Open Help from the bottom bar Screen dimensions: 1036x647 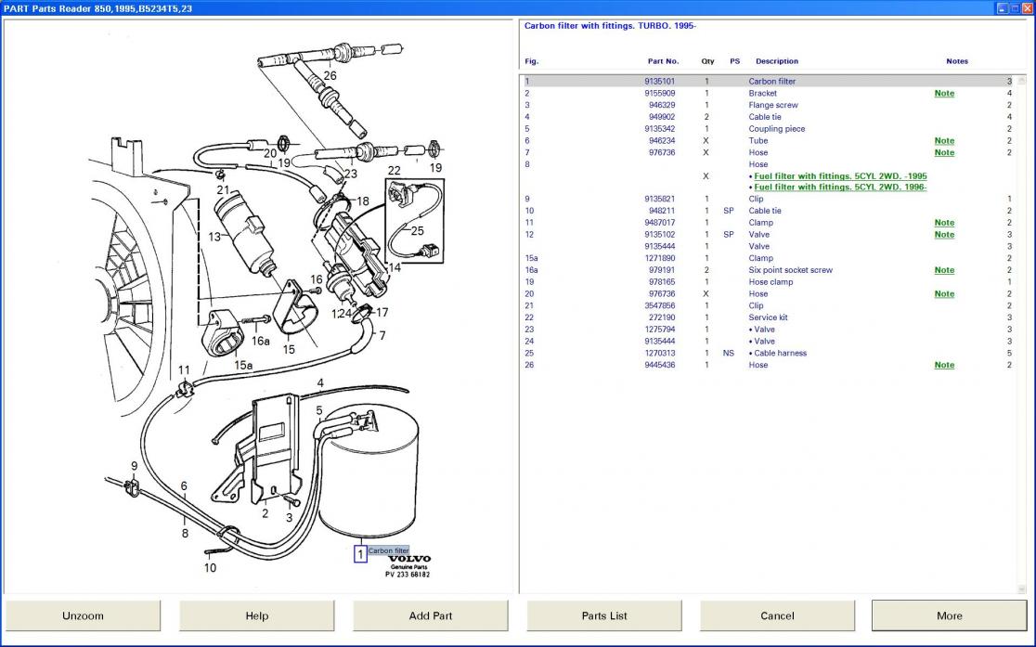click(257, 615)
